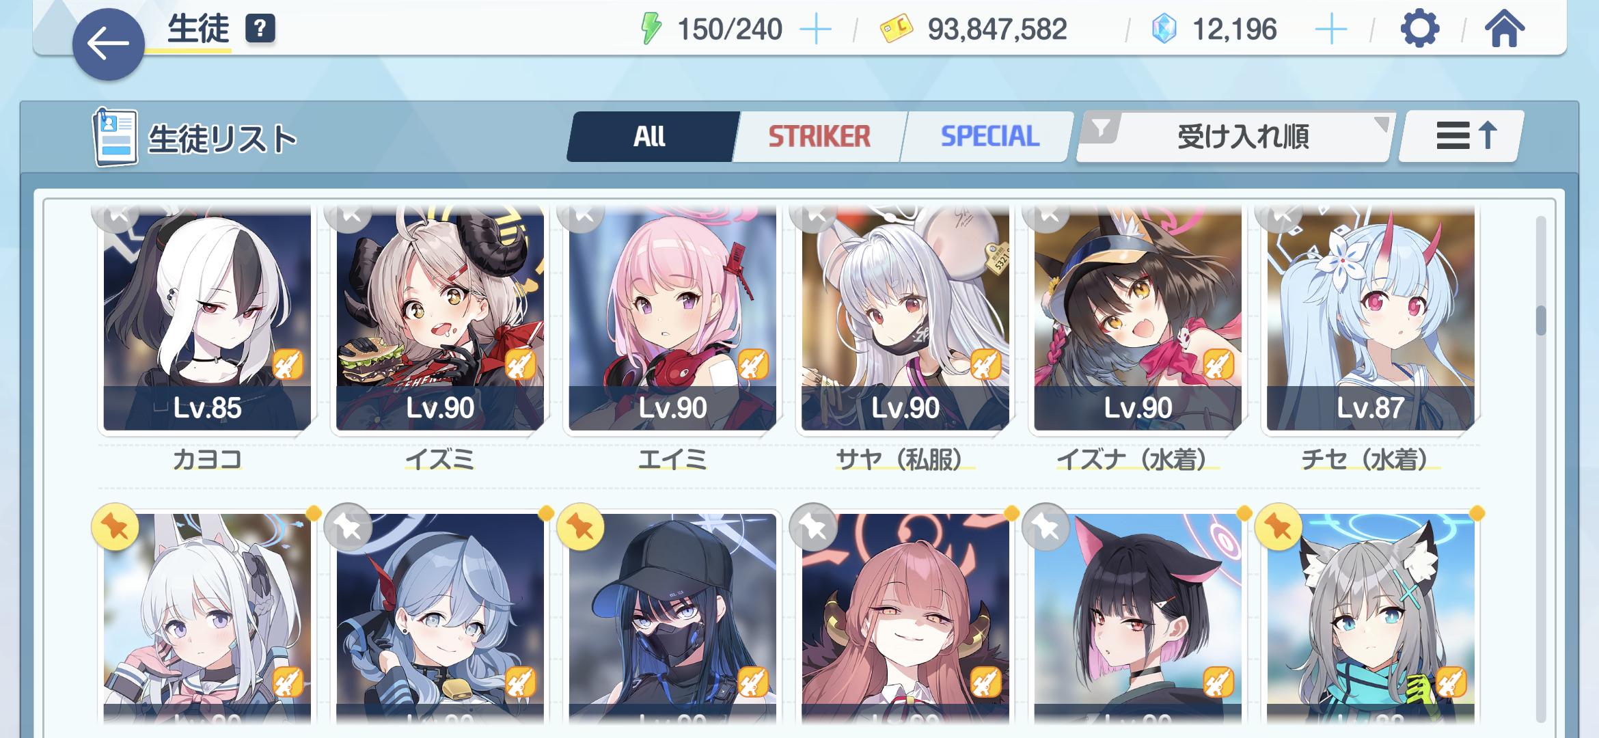The height and width of the screenshot is (738, 1599).
Task: Click the student list scrollbar handle
Action: [1541, 320]
